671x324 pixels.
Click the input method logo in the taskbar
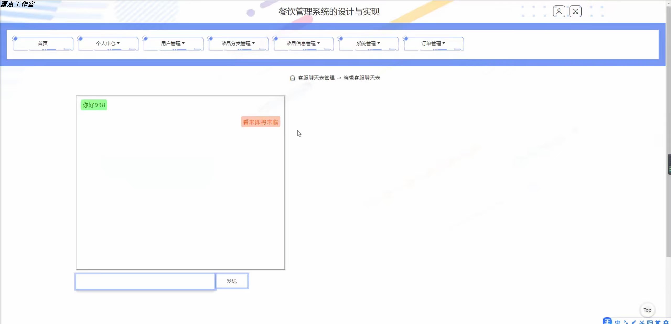tap(607, 322)
